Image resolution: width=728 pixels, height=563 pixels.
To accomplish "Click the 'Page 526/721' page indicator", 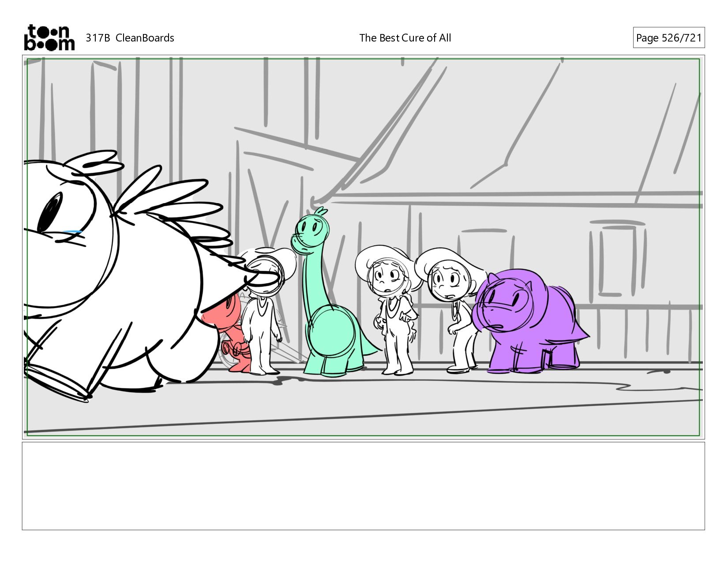I will [x=668, y=38].
